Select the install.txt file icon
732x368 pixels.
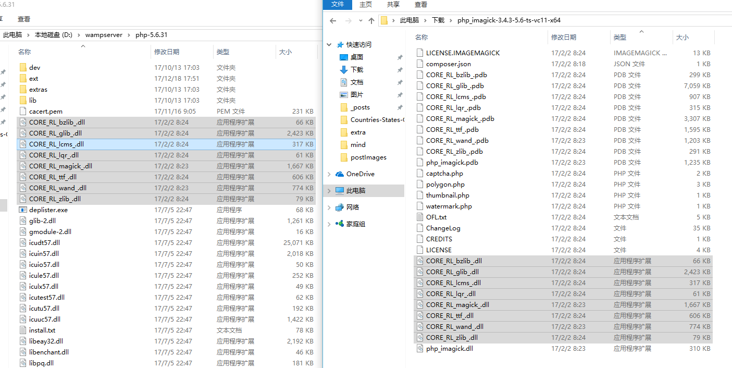pyautogui.click(x=22, y=330)
